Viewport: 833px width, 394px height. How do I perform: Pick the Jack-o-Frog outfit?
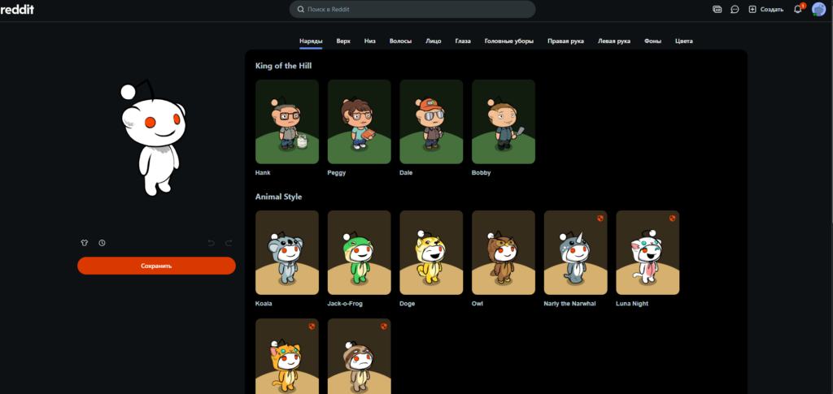point(359,253)
